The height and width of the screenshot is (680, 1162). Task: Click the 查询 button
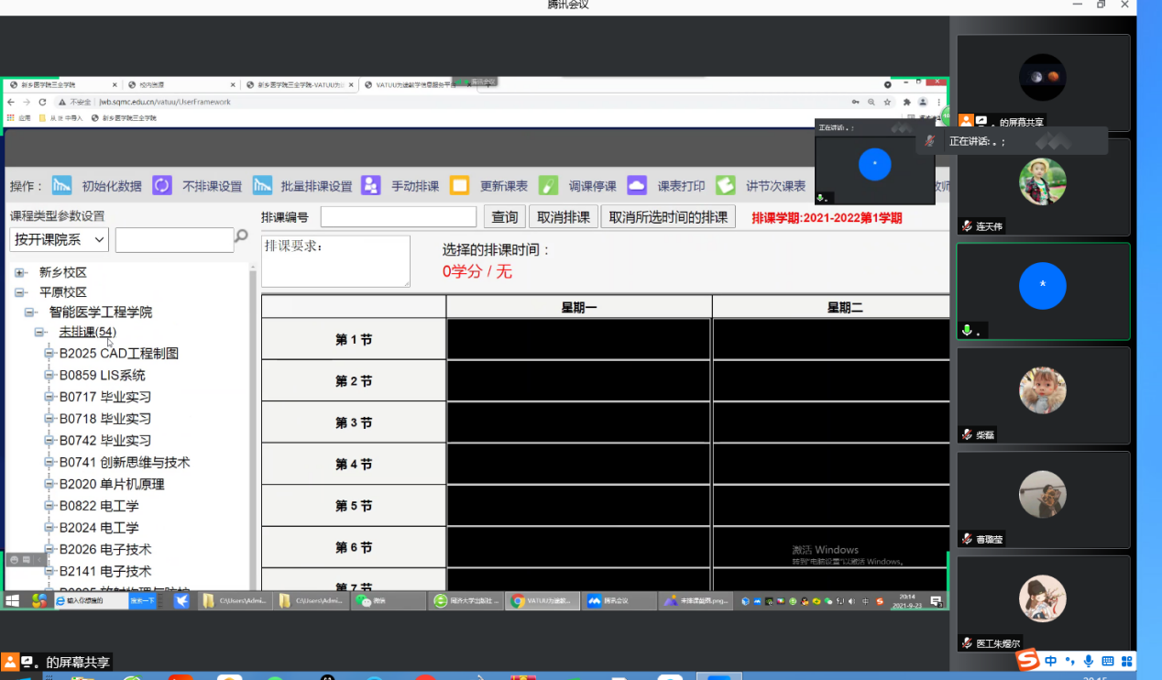pyautogui.click(x=505, y=217)
